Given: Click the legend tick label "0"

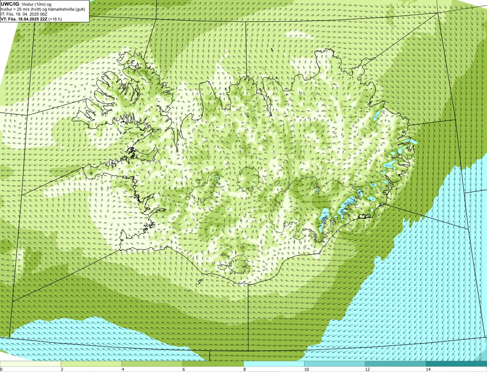Looking at the screenshot, I should click(1, 369).
